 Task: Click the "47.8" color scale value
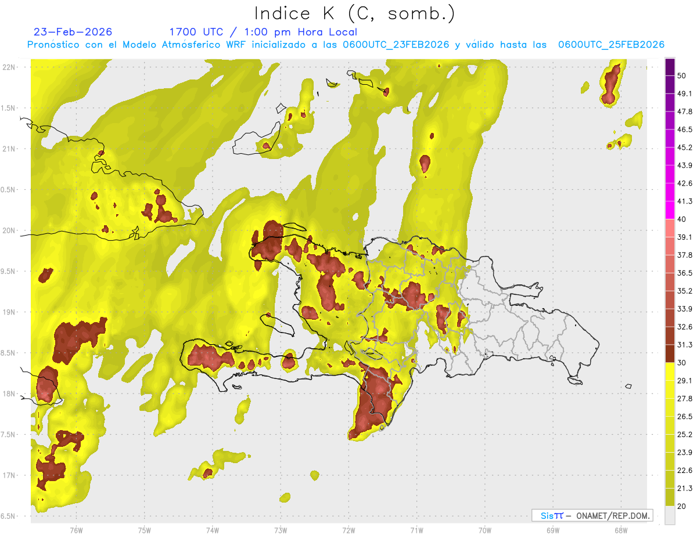(684, 111)
